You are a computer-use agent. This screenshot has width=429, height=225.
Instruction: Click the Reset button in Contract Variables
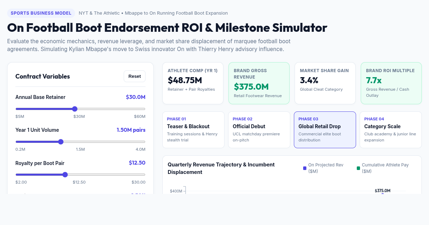tap(135, 76)
